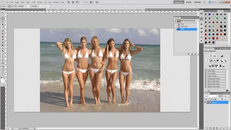Expand Curves Presets
231x130 pixels.
pyautogui.click(x=206, y=73)
